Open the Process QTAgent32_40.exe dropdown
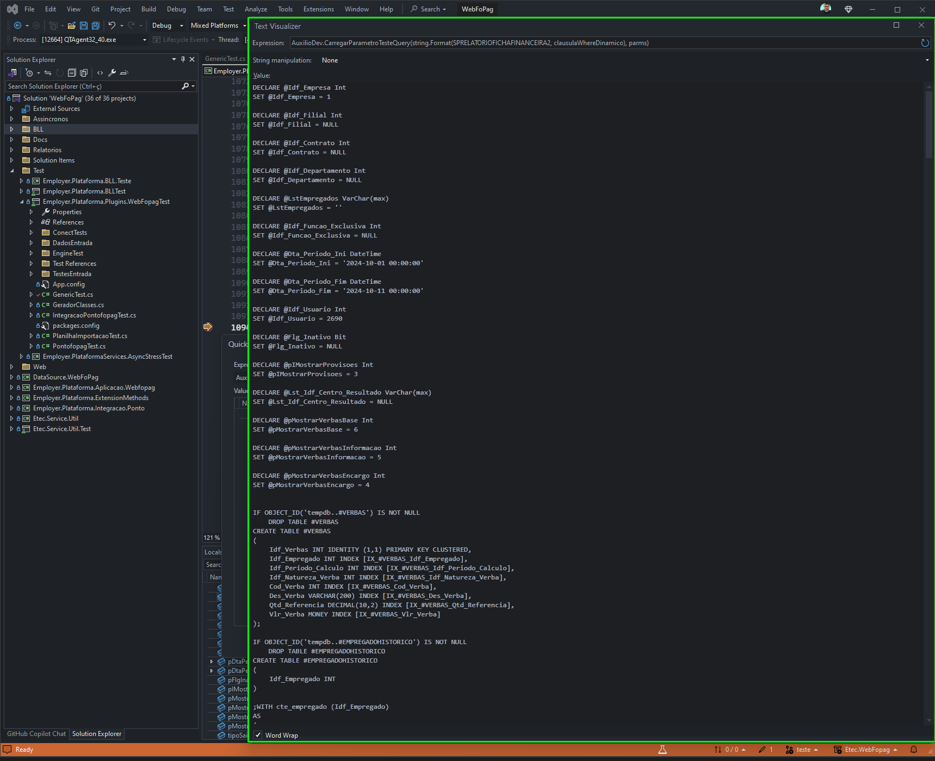Screen dimensions: 935x761 pyautogui.click(x=94, y=40)
